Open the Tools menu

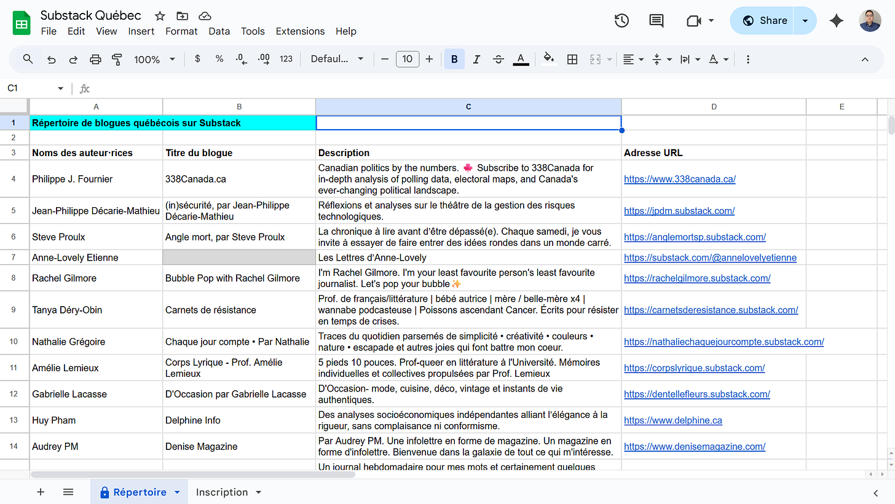click(x=253, y=31)
